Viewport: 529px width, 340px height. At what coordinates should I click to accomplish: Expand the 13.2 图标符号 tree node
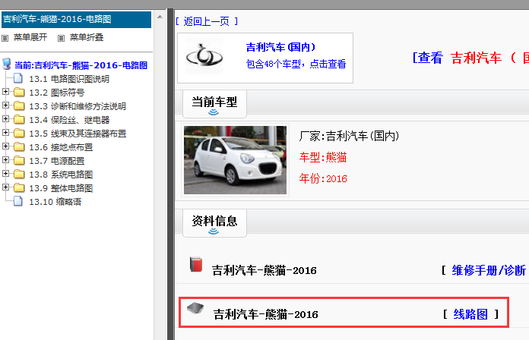coord(5,92)
